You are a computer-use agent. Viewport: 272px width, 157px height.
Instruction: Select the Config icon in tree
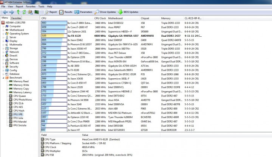click(x=7, y=70)
